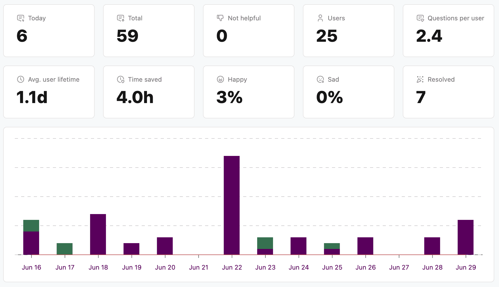499x287 pixels.
Task: Click the Time saved clock icon
Action: 121,79
